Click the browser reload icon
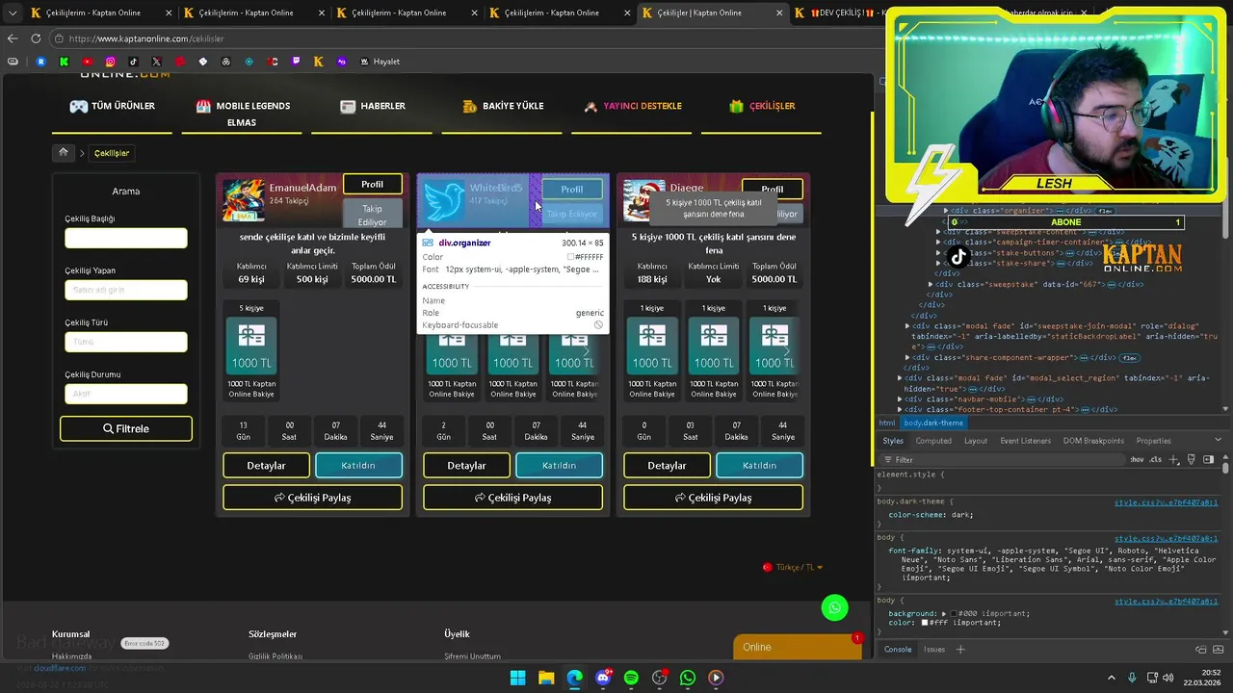Screen dimensions: 1233x693 coord(36,38)
